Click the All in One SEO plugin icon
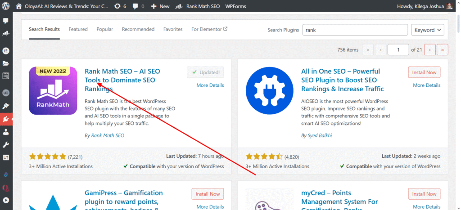 (269, 90)
